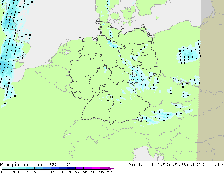The image size is (224, 173).
Task: Click the '35' legend tick label
Action: [85, 172]
